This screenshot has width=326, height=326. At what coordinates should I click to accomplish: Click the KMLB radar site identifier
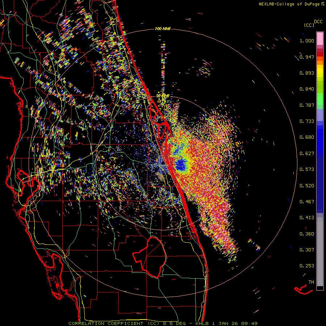click(202, 323)
